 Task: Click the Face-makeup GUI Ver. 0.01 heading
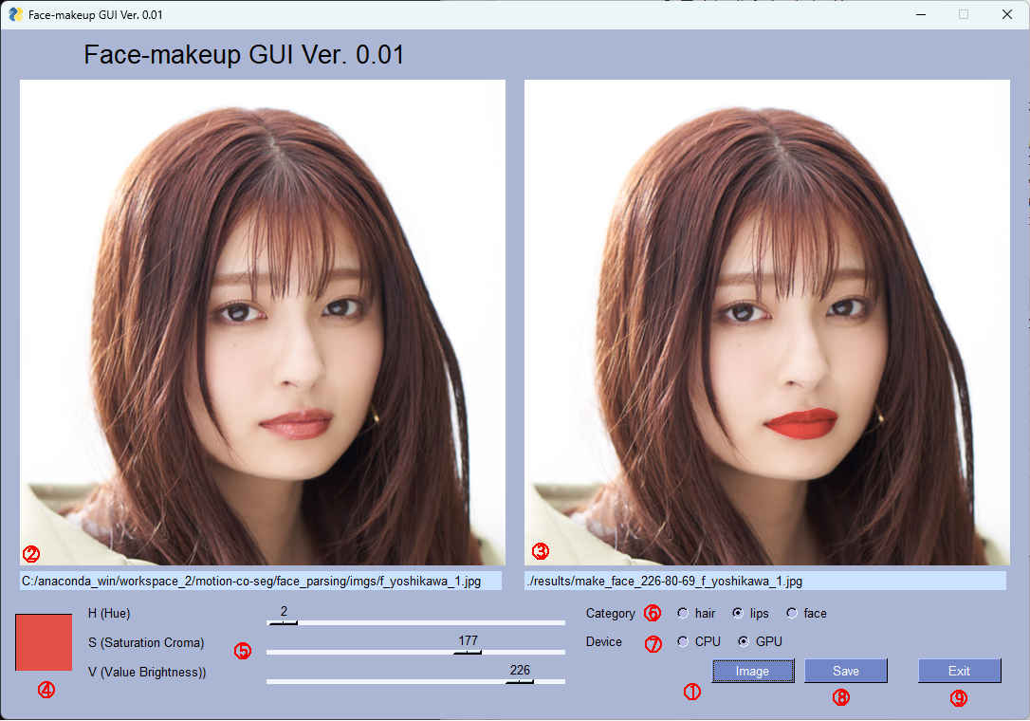pyautogui.click(x=244, y=55)
